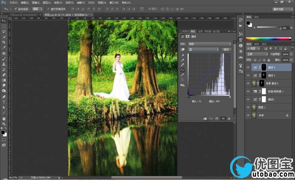Select the curve point editing tool
Viewport: 295px width, 180px height.
click(182, 70)
